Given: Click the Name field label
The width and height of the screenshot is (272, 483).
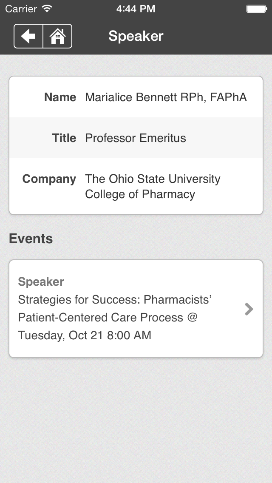Looking at the screenshot, I should (60, 97).
